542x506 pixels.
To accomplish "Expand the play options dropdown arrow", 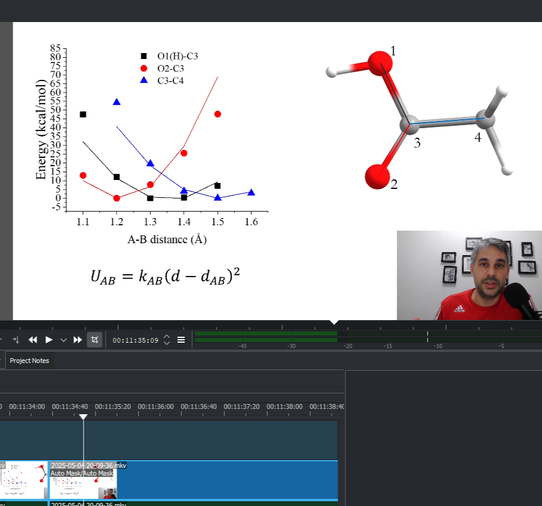I will click(63, 340).
